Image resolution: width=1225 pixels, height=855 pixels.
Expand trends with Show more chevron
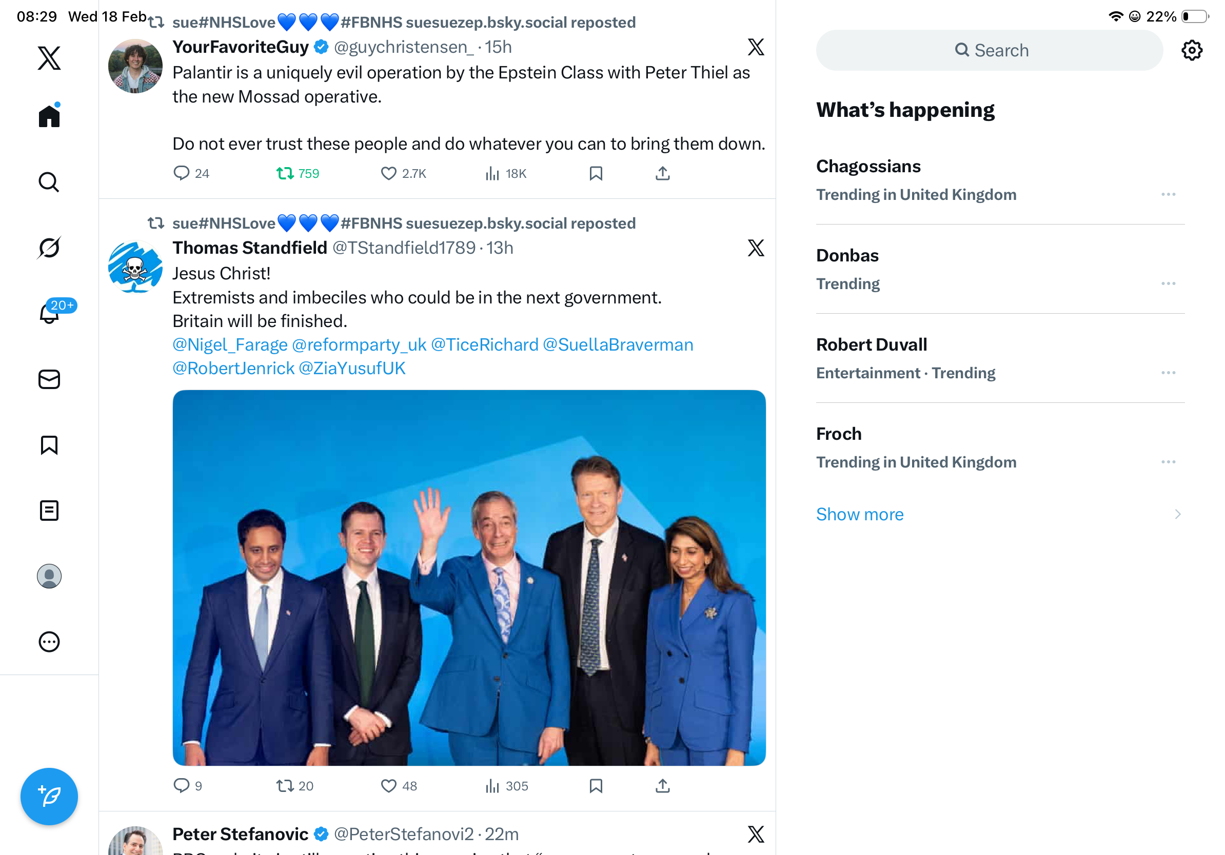(x=1177, y=515)
